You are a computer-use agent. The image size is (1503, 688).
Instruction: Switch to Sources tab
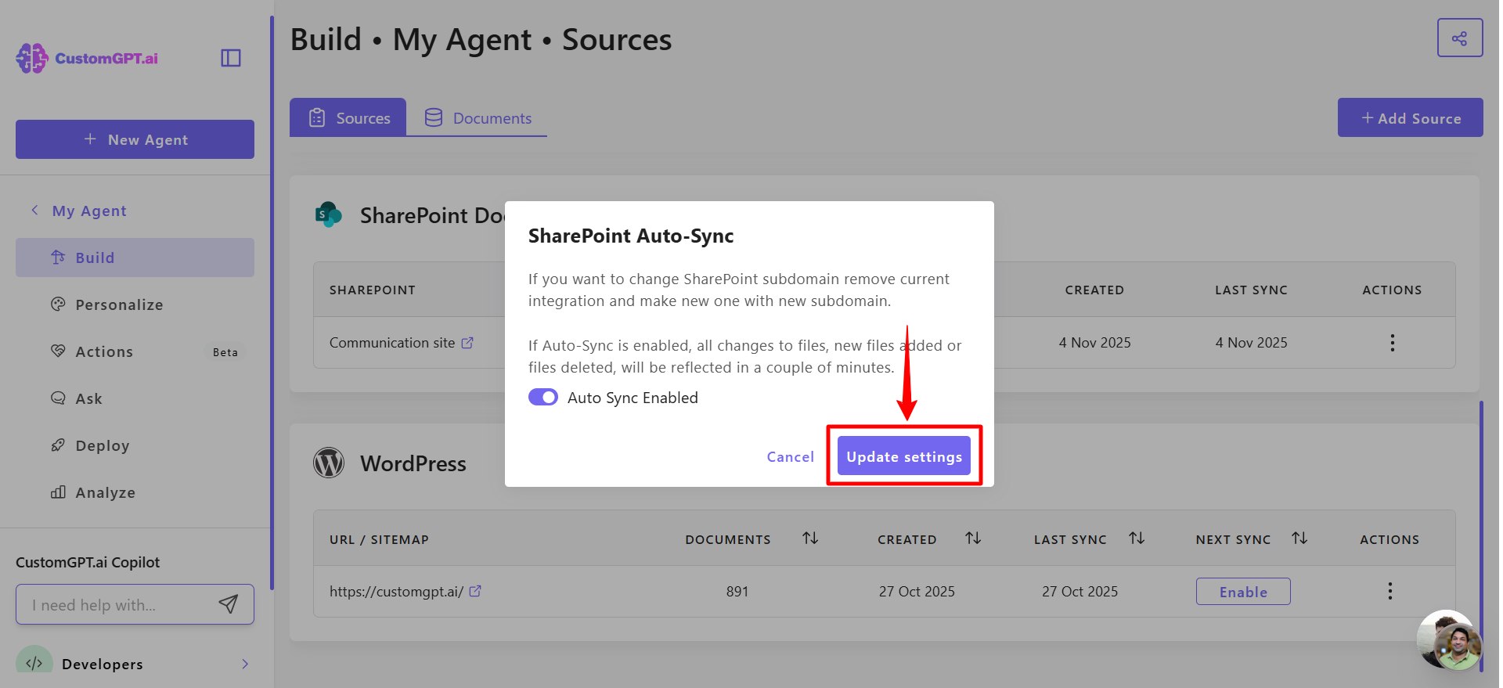tap(348, 117)
